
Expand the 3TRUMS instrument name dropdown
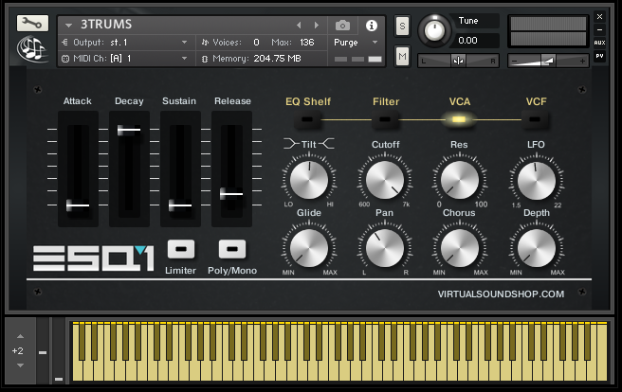coord(68,25)
